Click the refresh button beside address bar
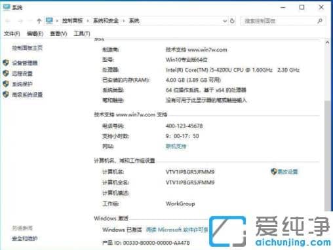 point(232,21)
